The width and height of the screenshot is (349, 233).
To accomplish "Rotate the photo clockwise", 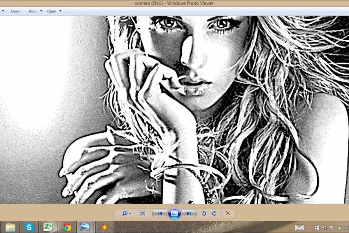I will pos(214,213).
